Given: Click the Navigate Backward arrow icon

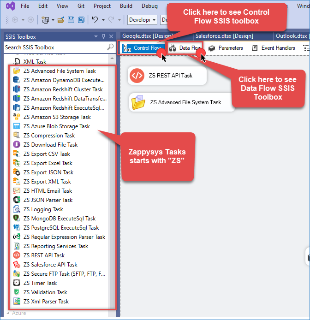Looking at the screenshot, I should coord(15,20).
